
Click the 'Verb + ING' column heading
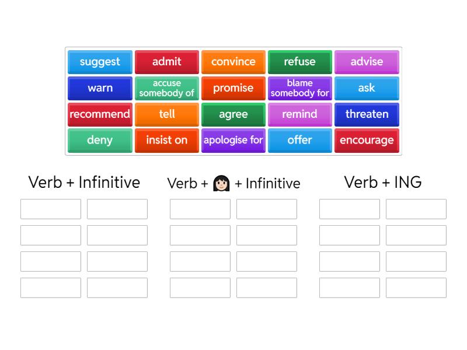(383, 182)
